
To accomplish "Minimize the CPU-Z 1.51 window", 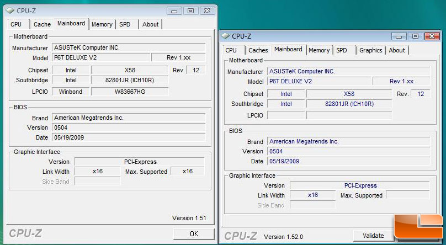I will (x=174, y=11).
